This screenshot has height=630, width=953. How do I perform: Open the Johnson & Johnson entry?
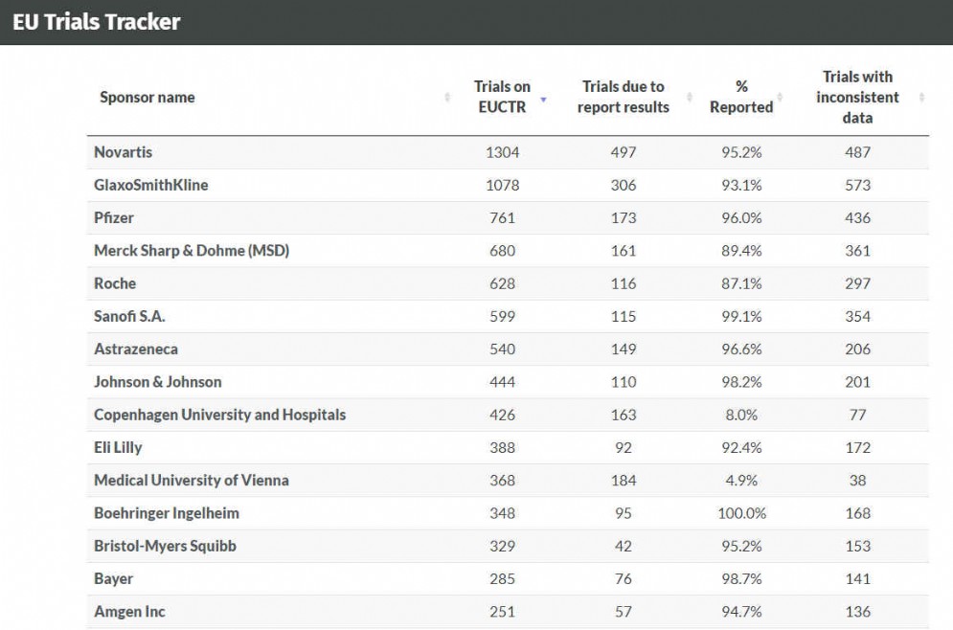pyautogui.click(x=158, y=381)
